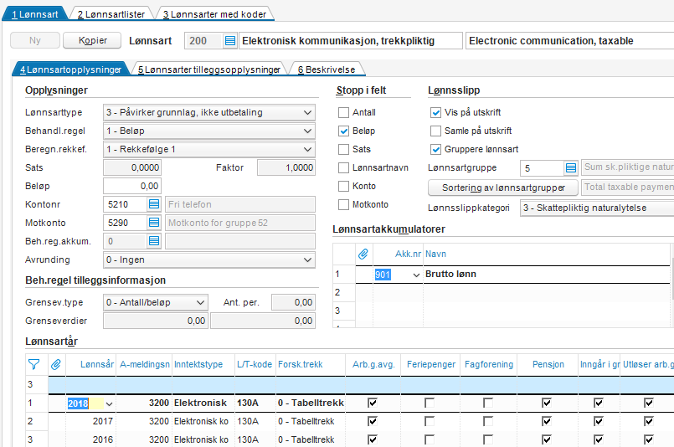
Task: Open Lønnsår dropdown in the 2018 row
Action: [109, 403]
